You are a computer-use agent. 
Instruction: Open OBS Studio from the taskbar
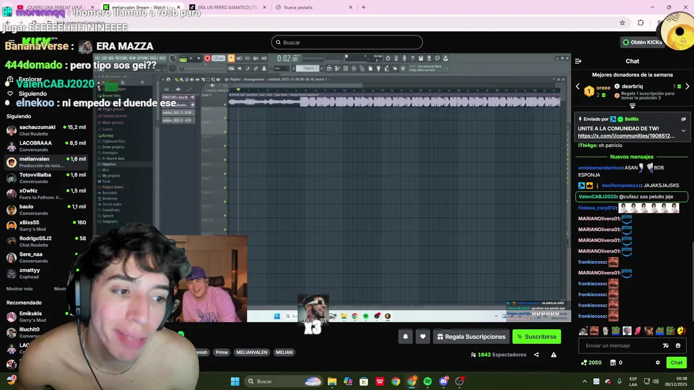point(460,381)
